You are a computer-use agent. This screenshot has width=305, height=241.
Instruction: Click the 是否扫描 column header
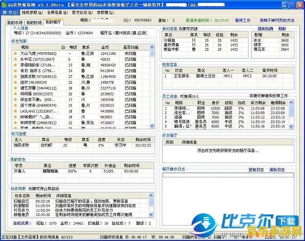pyautogui.click(x=131, y=47)
